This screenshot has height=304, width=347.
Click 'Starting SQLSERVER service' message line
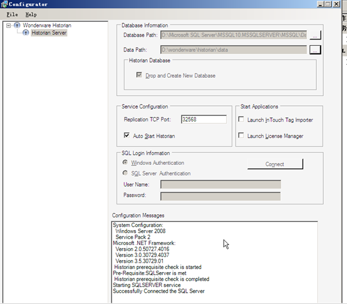click(x=147, y=285)
